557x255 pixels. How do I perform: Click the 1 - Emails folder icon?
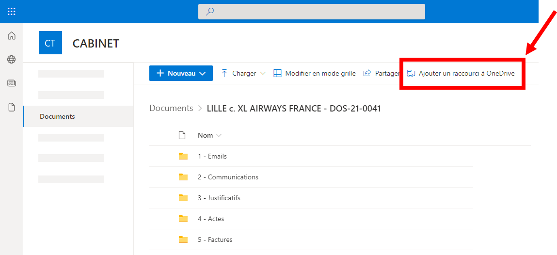click(183, 156)
